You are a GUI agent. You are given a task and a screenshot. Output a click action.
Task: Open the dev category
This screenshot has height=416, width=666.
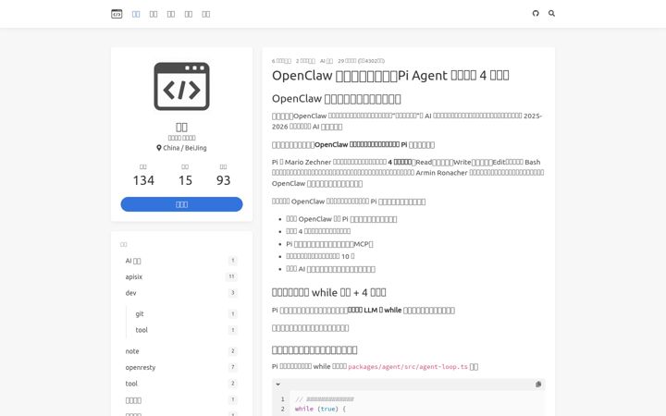181,293
